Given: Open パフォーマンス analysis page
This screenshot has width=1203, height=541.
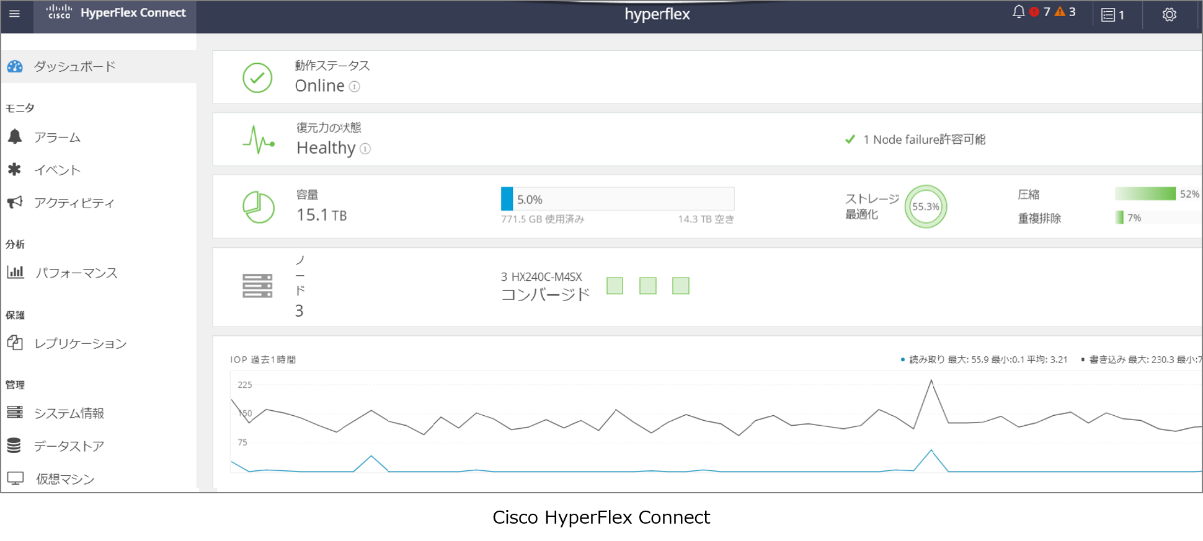Looking at the screenshot, I should click(76, 273).
